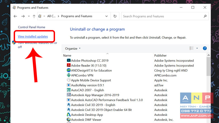219x123 pixels.
Task: Select ANDDesignV7.6 for Education entry
Action: point(91,71)
